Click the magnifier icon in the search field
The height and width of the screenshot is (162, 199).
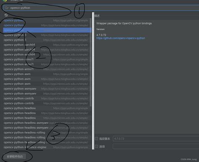tap(6, 8)
